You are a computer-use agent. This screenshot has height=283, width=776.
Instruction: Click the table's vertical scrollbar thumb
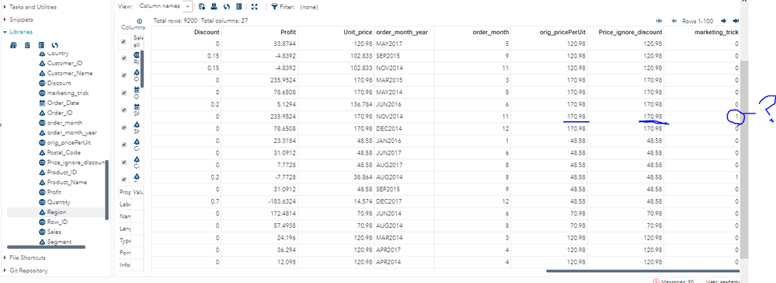(x=744, y=159)
